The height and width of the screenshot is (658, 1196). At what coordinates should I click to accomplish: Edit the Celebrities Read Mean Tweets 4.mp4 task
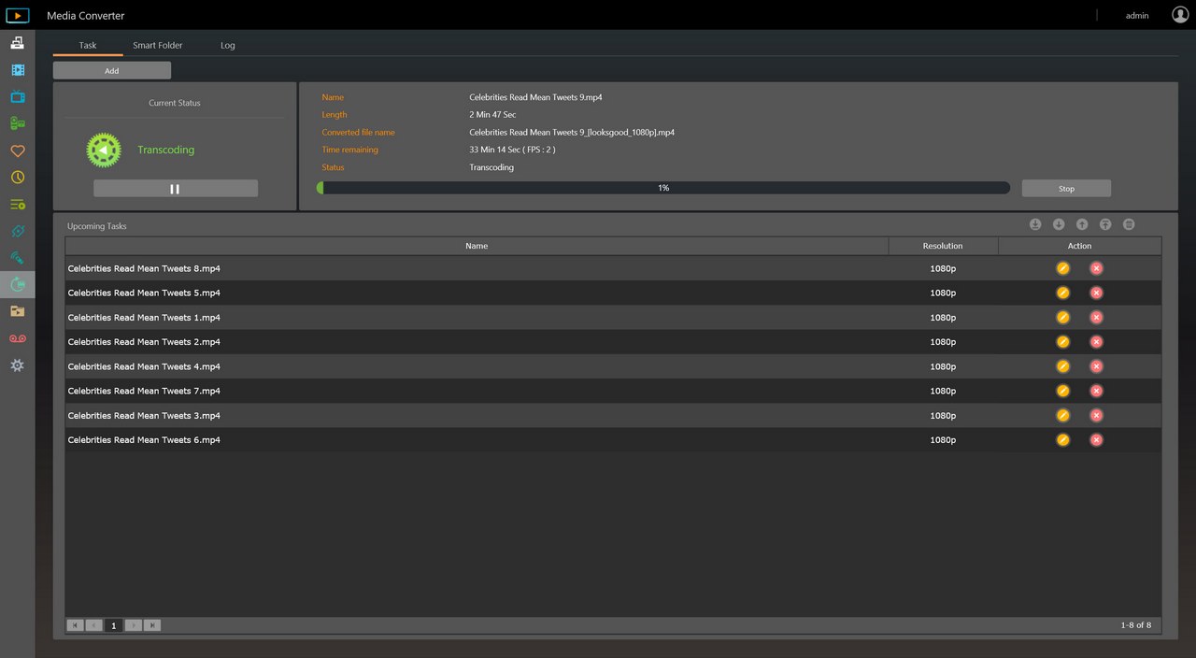coord(1062,366)
